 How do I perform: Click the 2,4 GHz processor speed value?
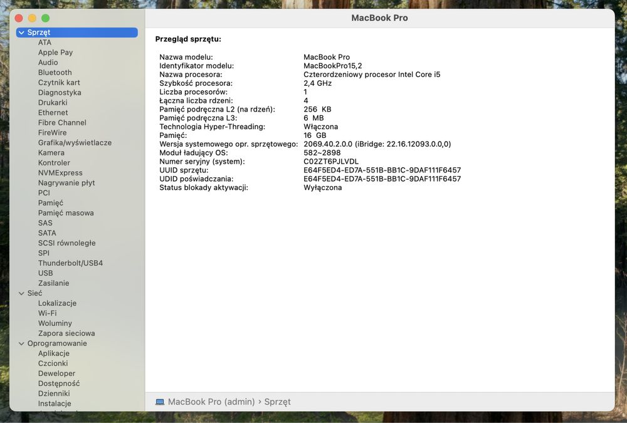pyautogui.click(x=317, y=83)
